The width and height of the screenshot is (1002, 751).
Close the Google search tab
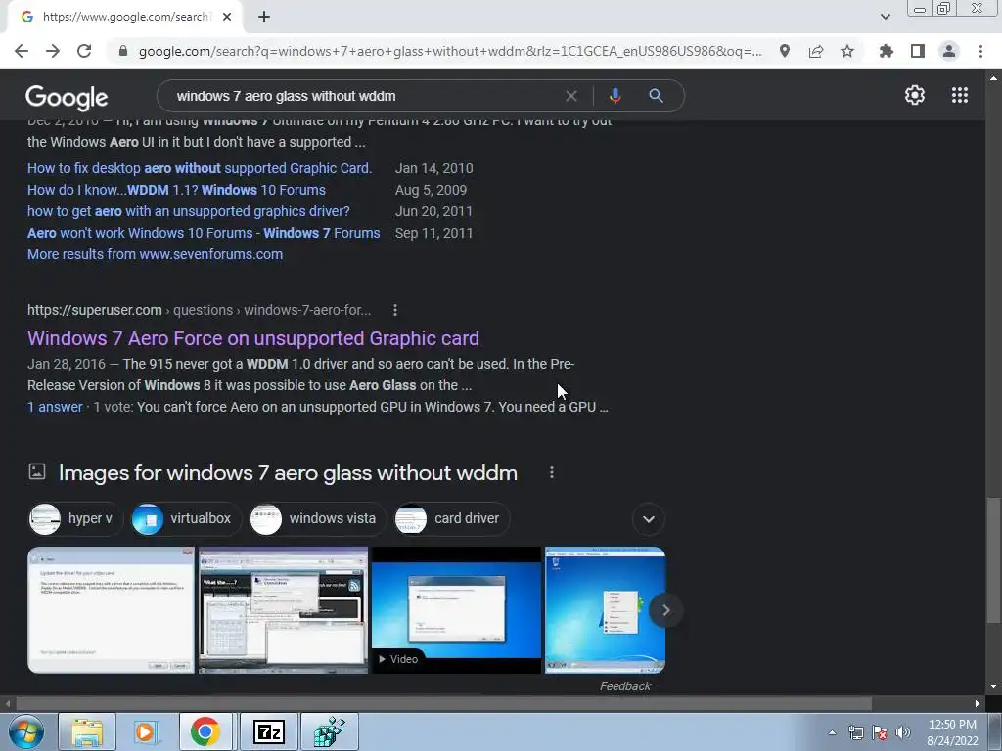click(227, 17)
